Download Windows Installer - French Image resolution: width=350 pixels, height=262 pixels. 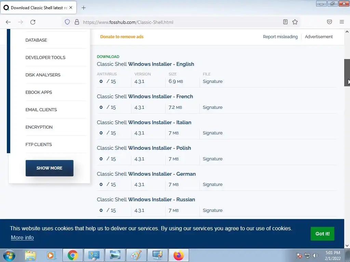[x=145, y=97]
